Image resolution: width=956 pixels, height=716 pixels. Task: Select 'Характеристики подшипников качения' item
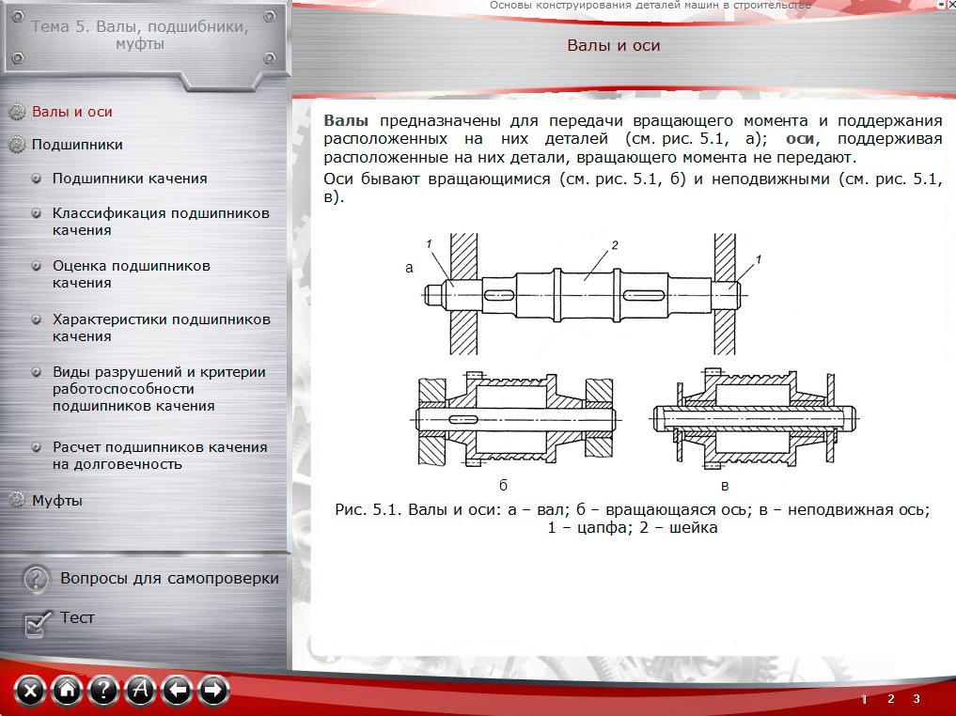point(161,328)
